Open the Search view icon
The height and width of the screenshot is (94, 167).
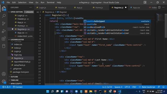coord(4,16)
